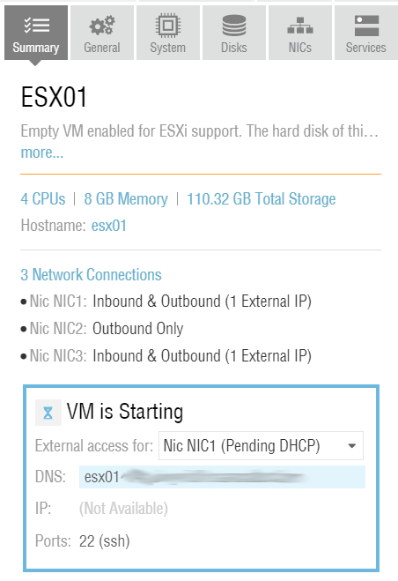The width and height of the screenshot is (398, 581).
Task: Open the Disks stack icon
Action: tap(234, 26)
